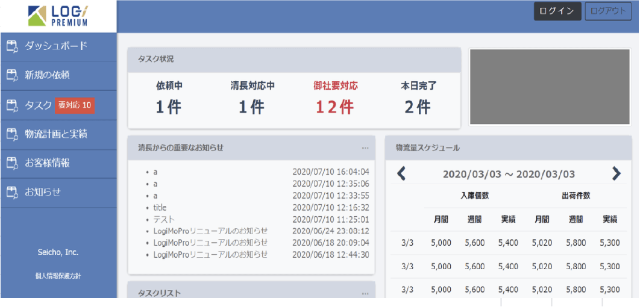Click the date range 2020/03/03 ~ 2020/03/03
The height and width of the screenshot is (307, 640).
click(x=509, y=175)
